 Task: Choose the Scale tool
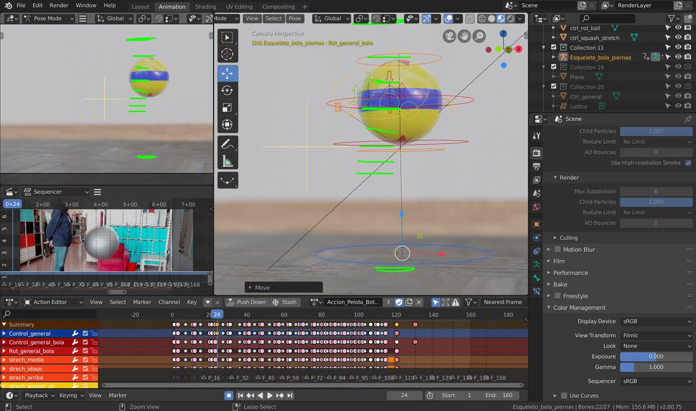pyautogui.click(x=227, y=108)
